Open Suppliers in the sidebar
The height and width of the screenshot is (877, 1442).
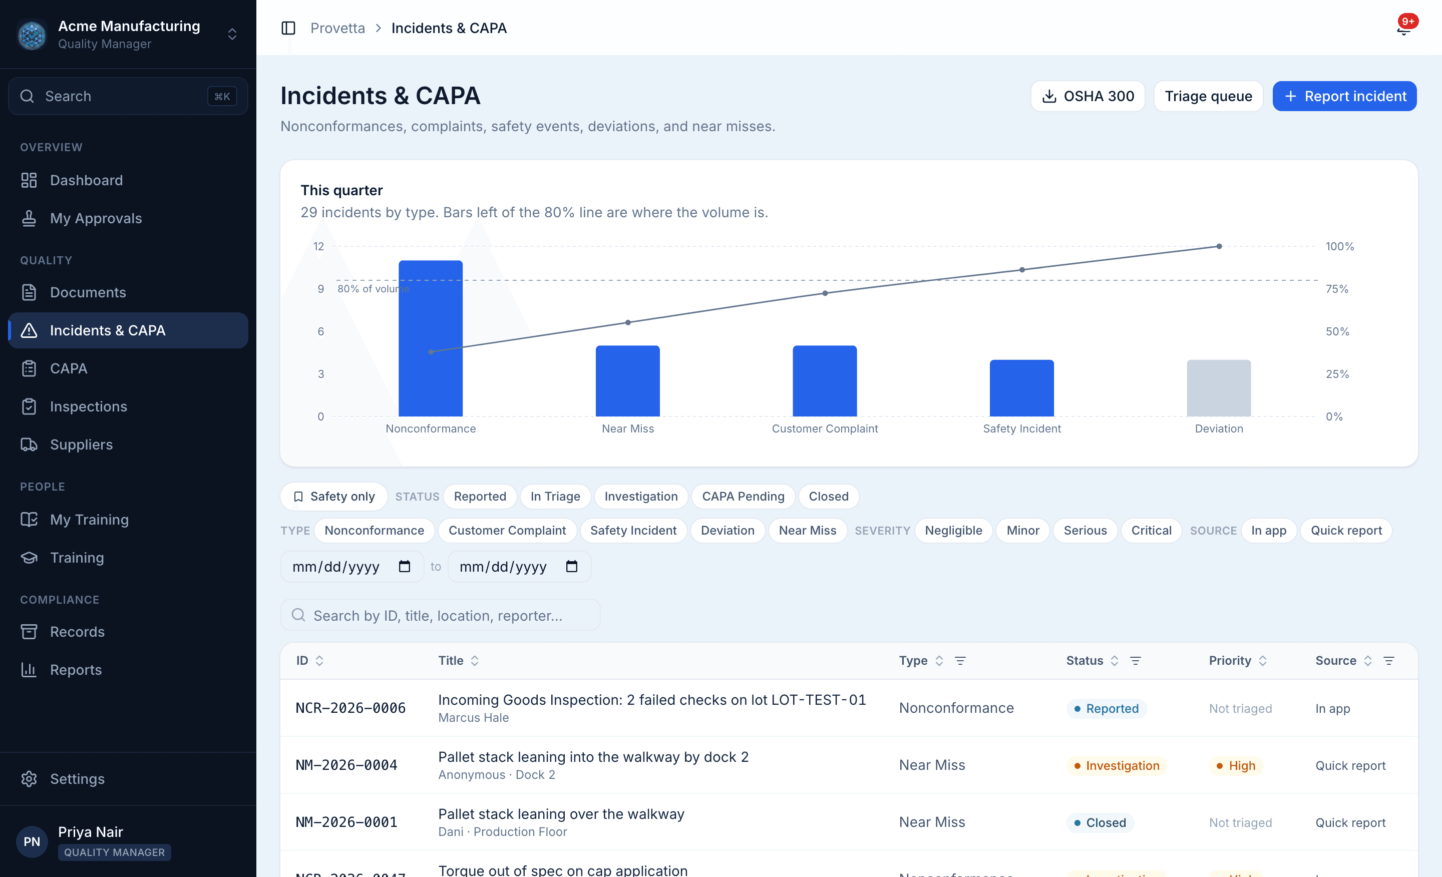pos(128,444)
